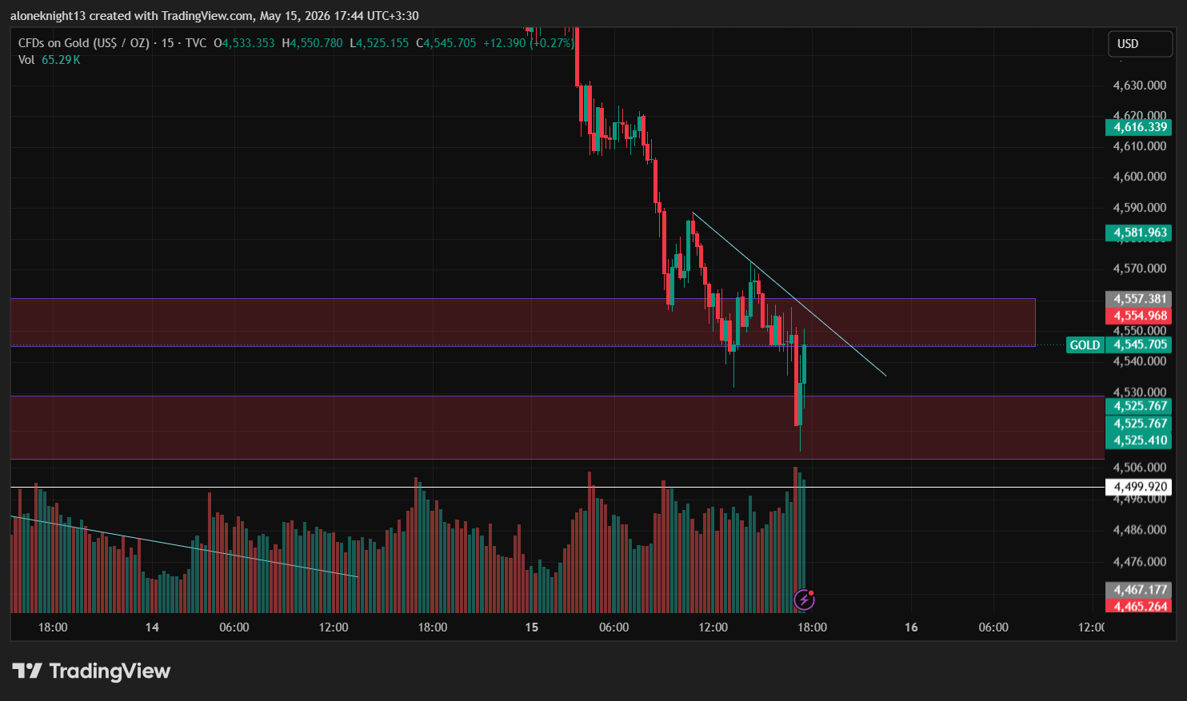
Task: Click the Vol 65.29K indicator legend
Action: 50,60
